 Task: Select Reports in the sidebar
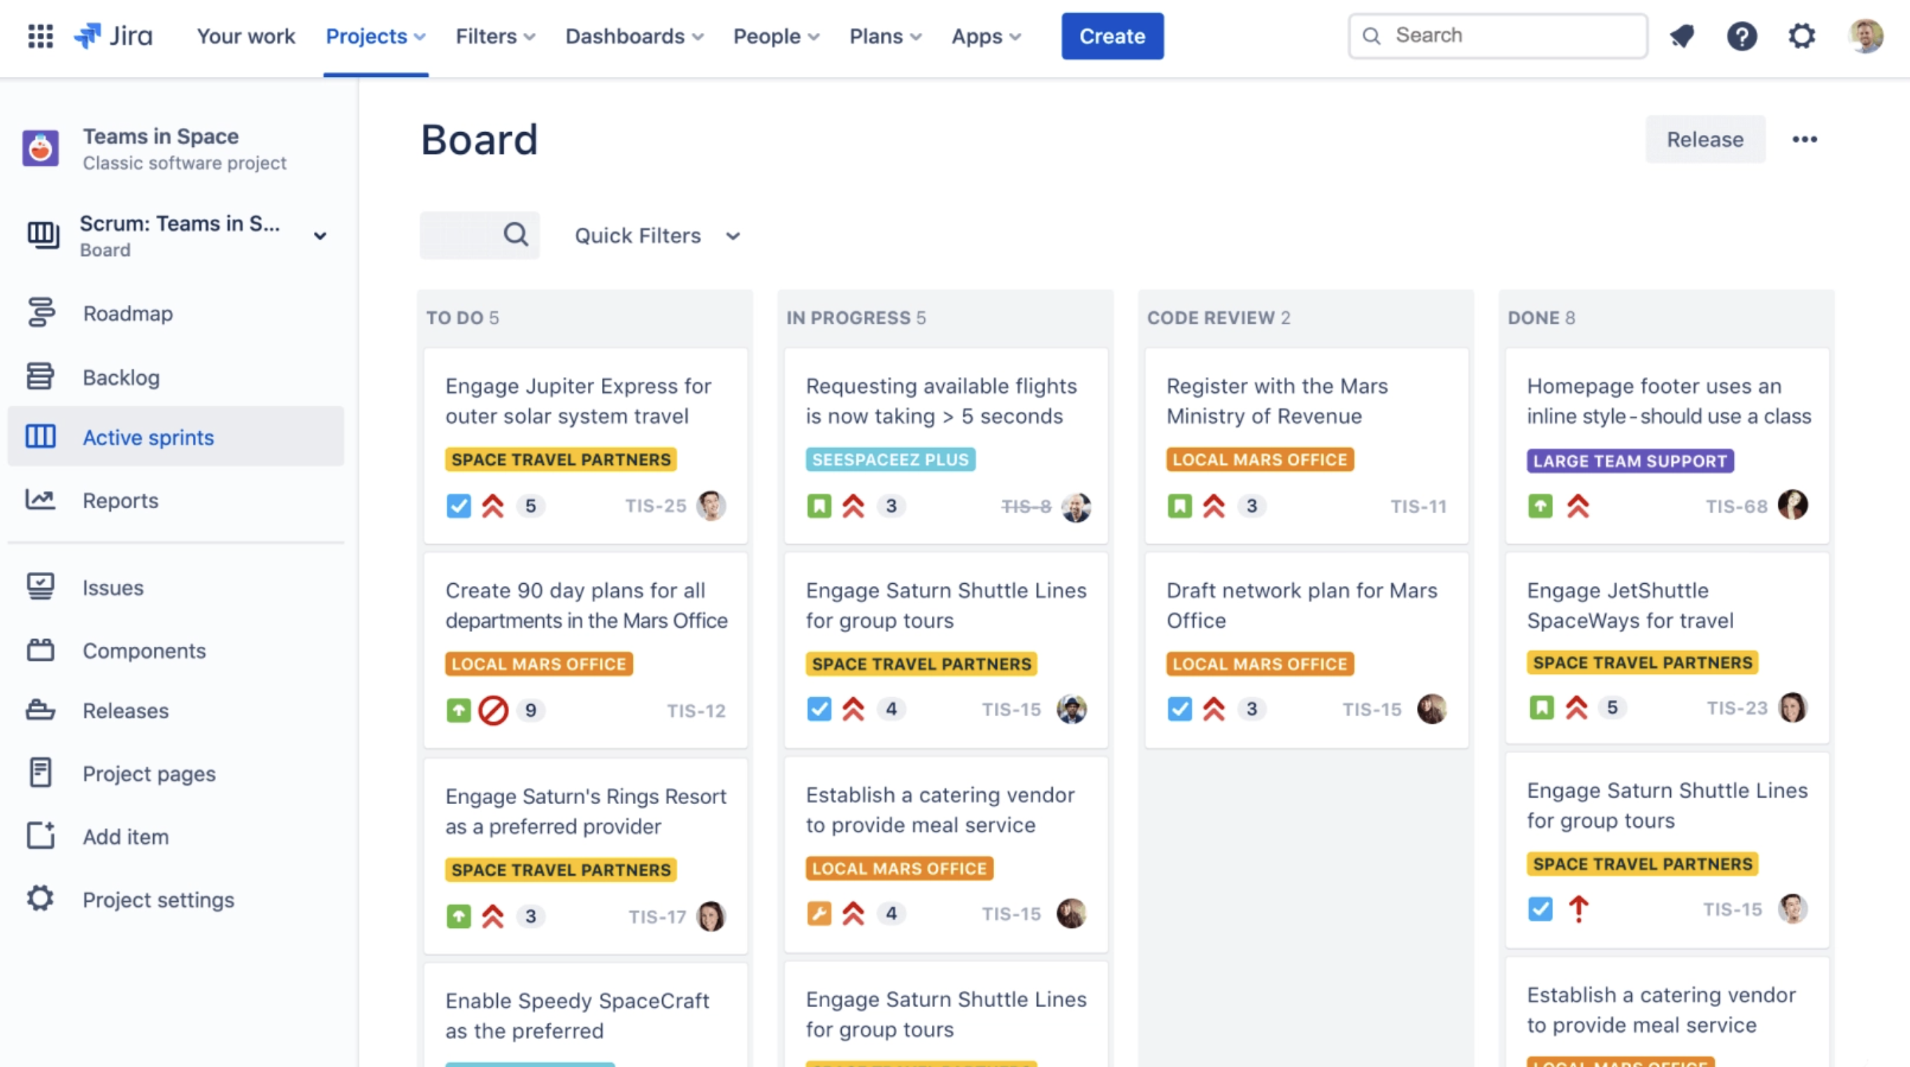pyautogui.click(x=120, y=500)
